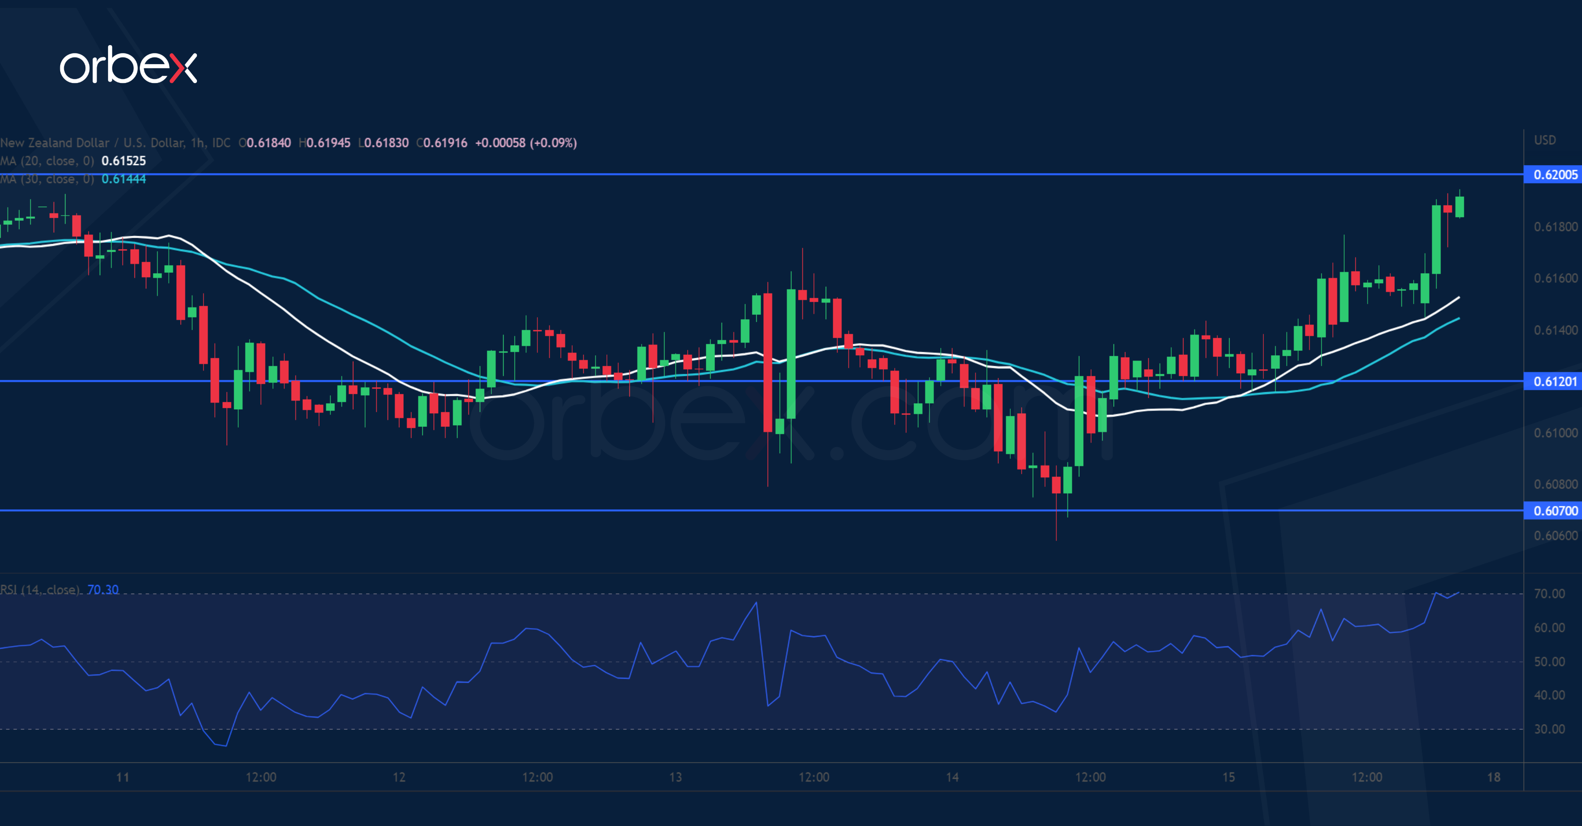
Task: Click the New Zealand Dollar / U.S. Dollar title
Action: point(92,143)
